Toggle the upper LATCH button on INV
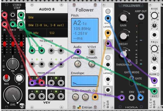Image resolution: width=163 pixels, height=111 pixels. pos(111,27)
